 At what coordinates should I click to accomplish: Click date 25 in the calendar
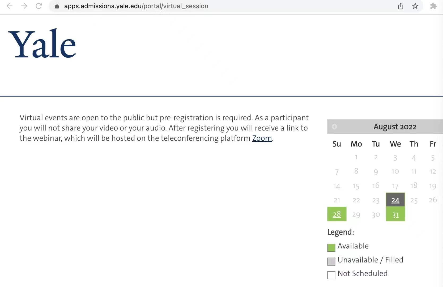(x=414, y=200)
